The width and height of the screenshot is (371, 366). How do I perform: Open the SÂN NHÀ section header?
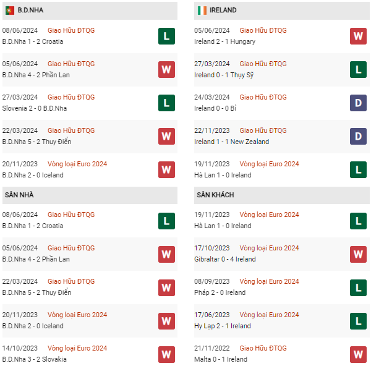pyautogui.click(x=90, y=195)
